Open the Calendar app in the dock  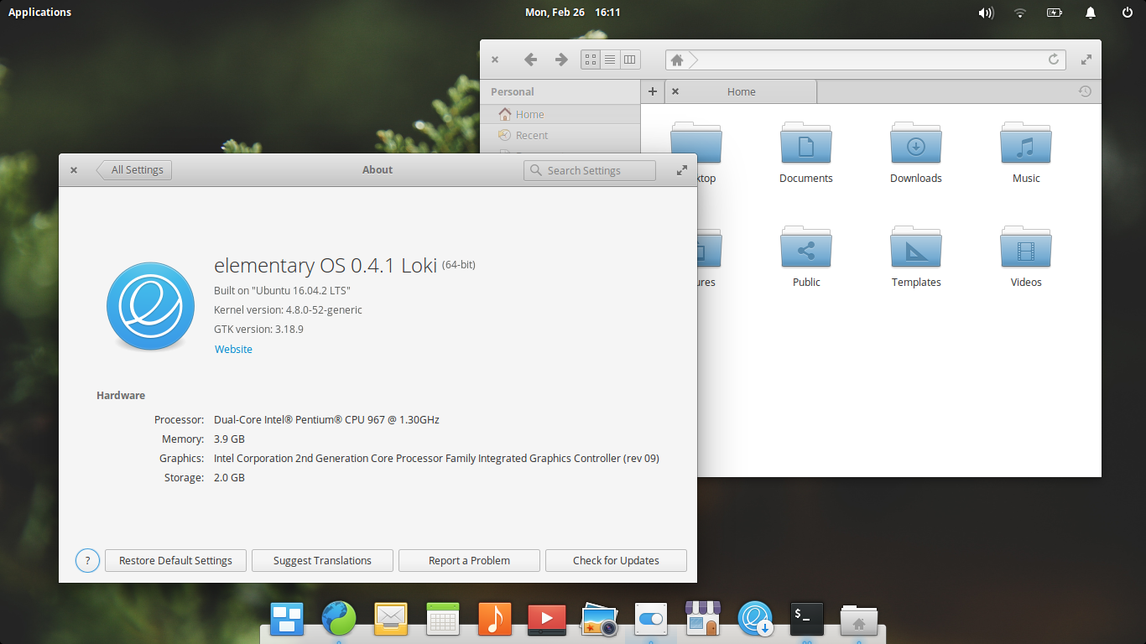click(442, 620)
